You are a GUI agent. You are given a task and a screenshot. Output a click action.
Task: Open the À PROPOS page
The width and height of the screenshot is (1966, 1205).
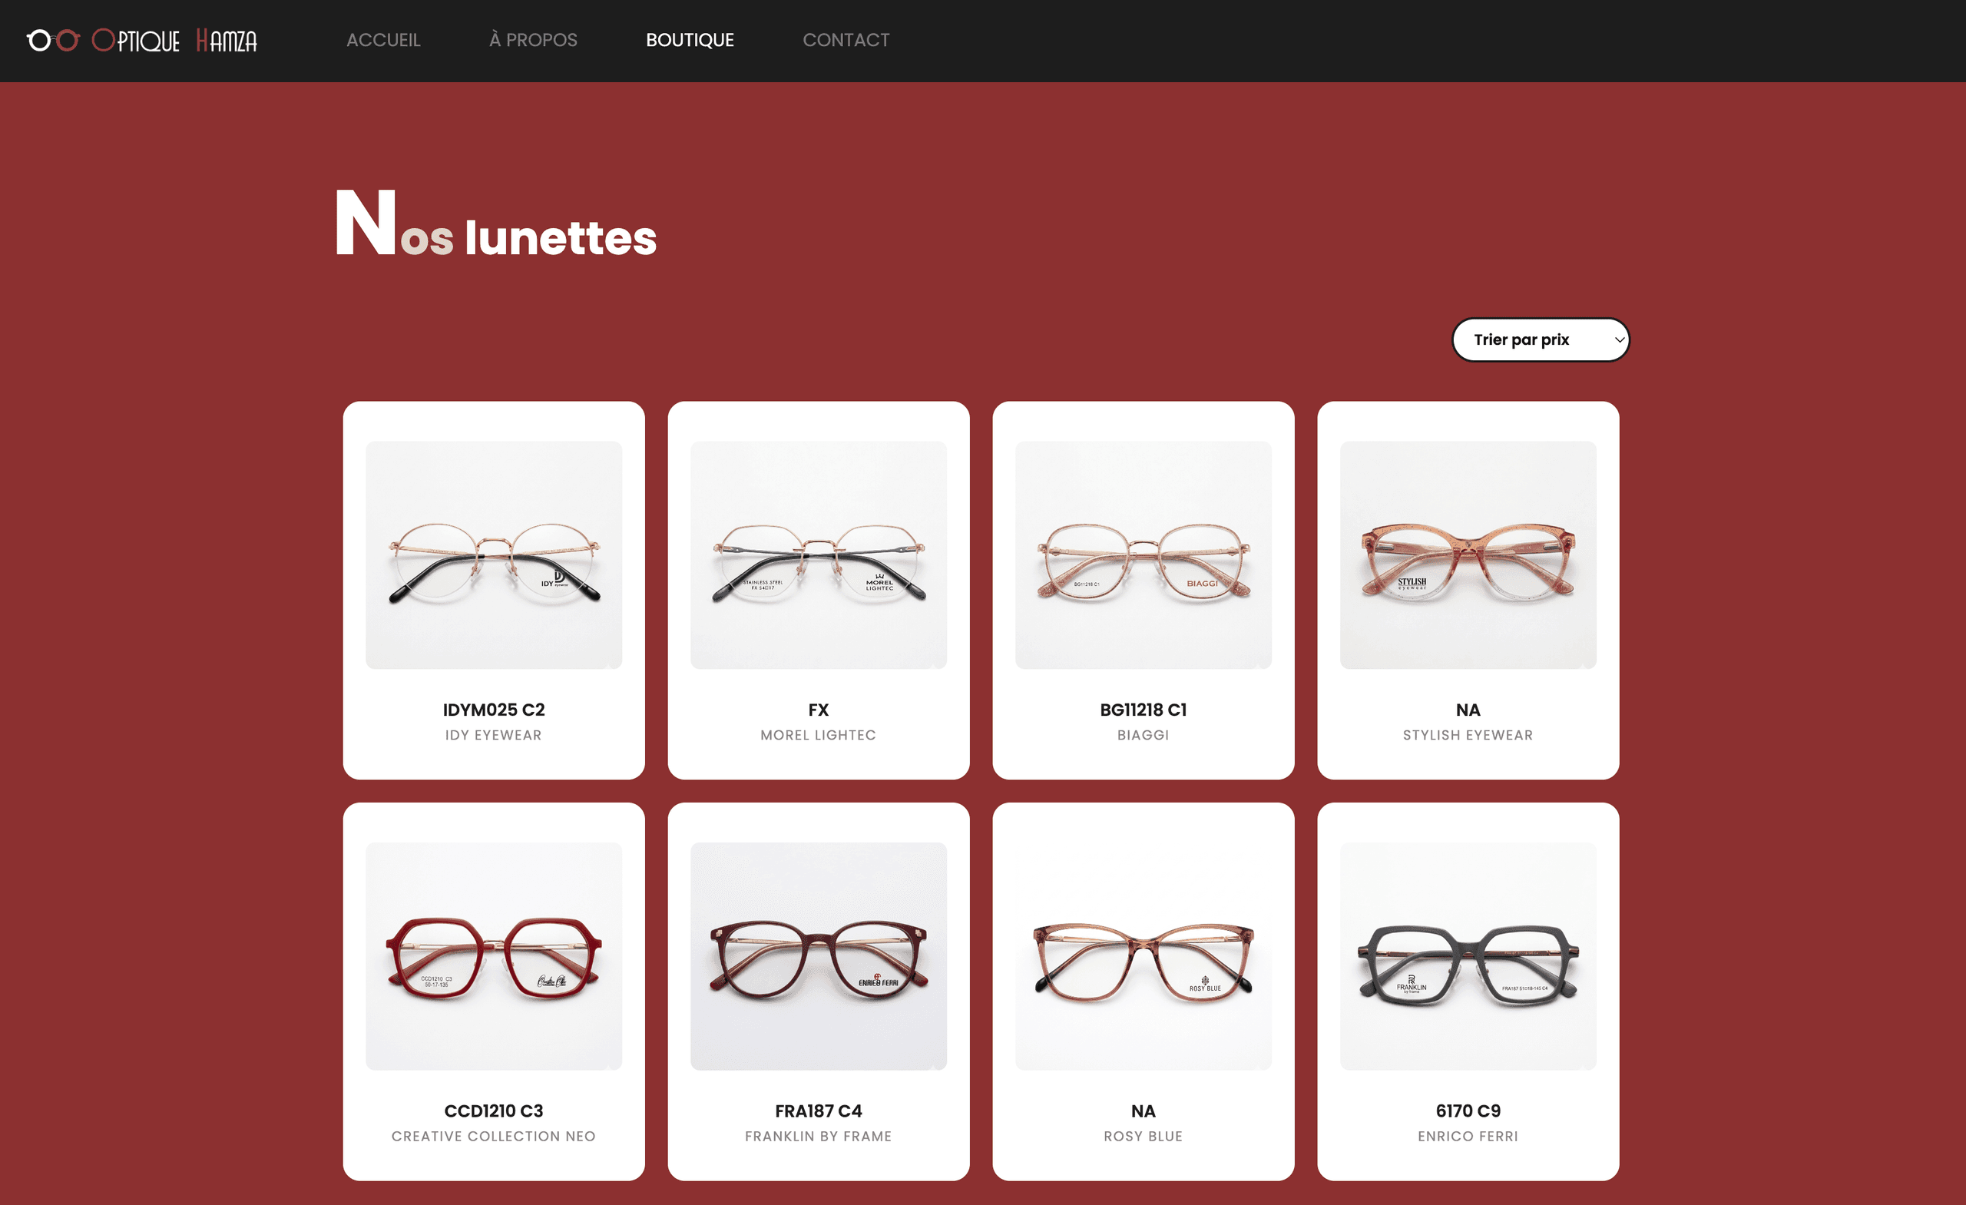533,40
